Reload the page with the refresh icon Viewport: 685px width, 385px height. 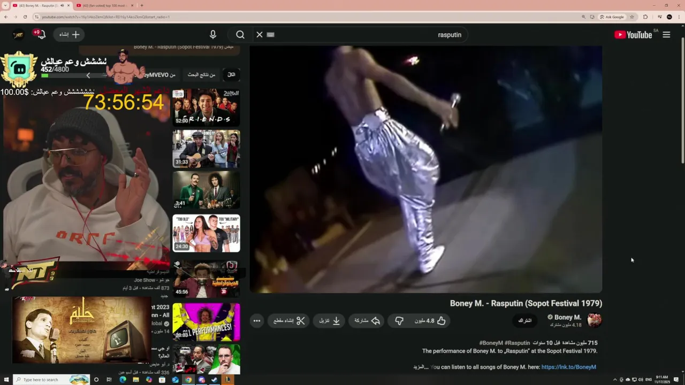coord(25,17)
